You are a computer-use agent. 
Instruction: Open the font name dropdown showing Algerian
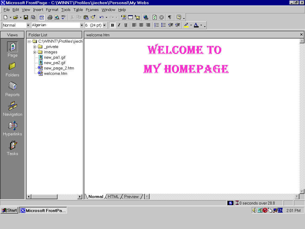(x=82, y=25)
